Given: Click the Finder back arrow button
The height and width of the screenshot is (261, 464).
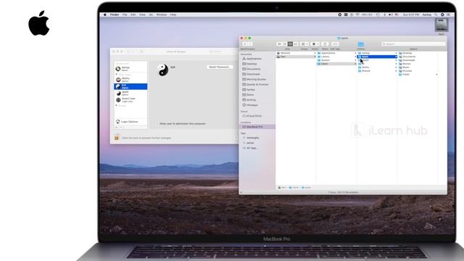Looking at the screenshot, I should (245, 43).
